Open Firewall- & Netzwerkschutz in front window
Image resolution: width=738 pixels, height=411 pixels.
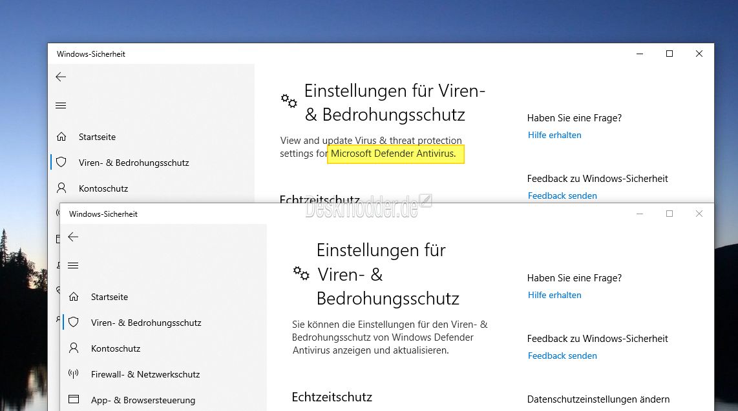145,375
